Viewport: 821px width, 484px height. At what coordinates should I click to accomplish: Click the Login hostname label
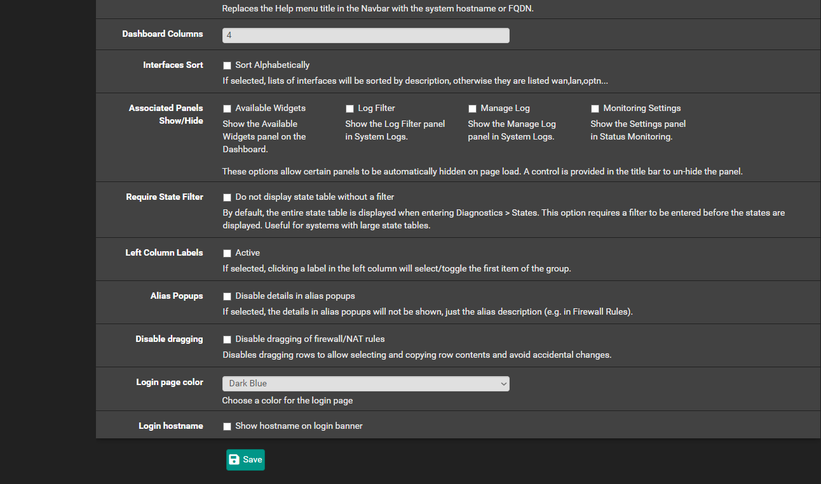[171, 426]
